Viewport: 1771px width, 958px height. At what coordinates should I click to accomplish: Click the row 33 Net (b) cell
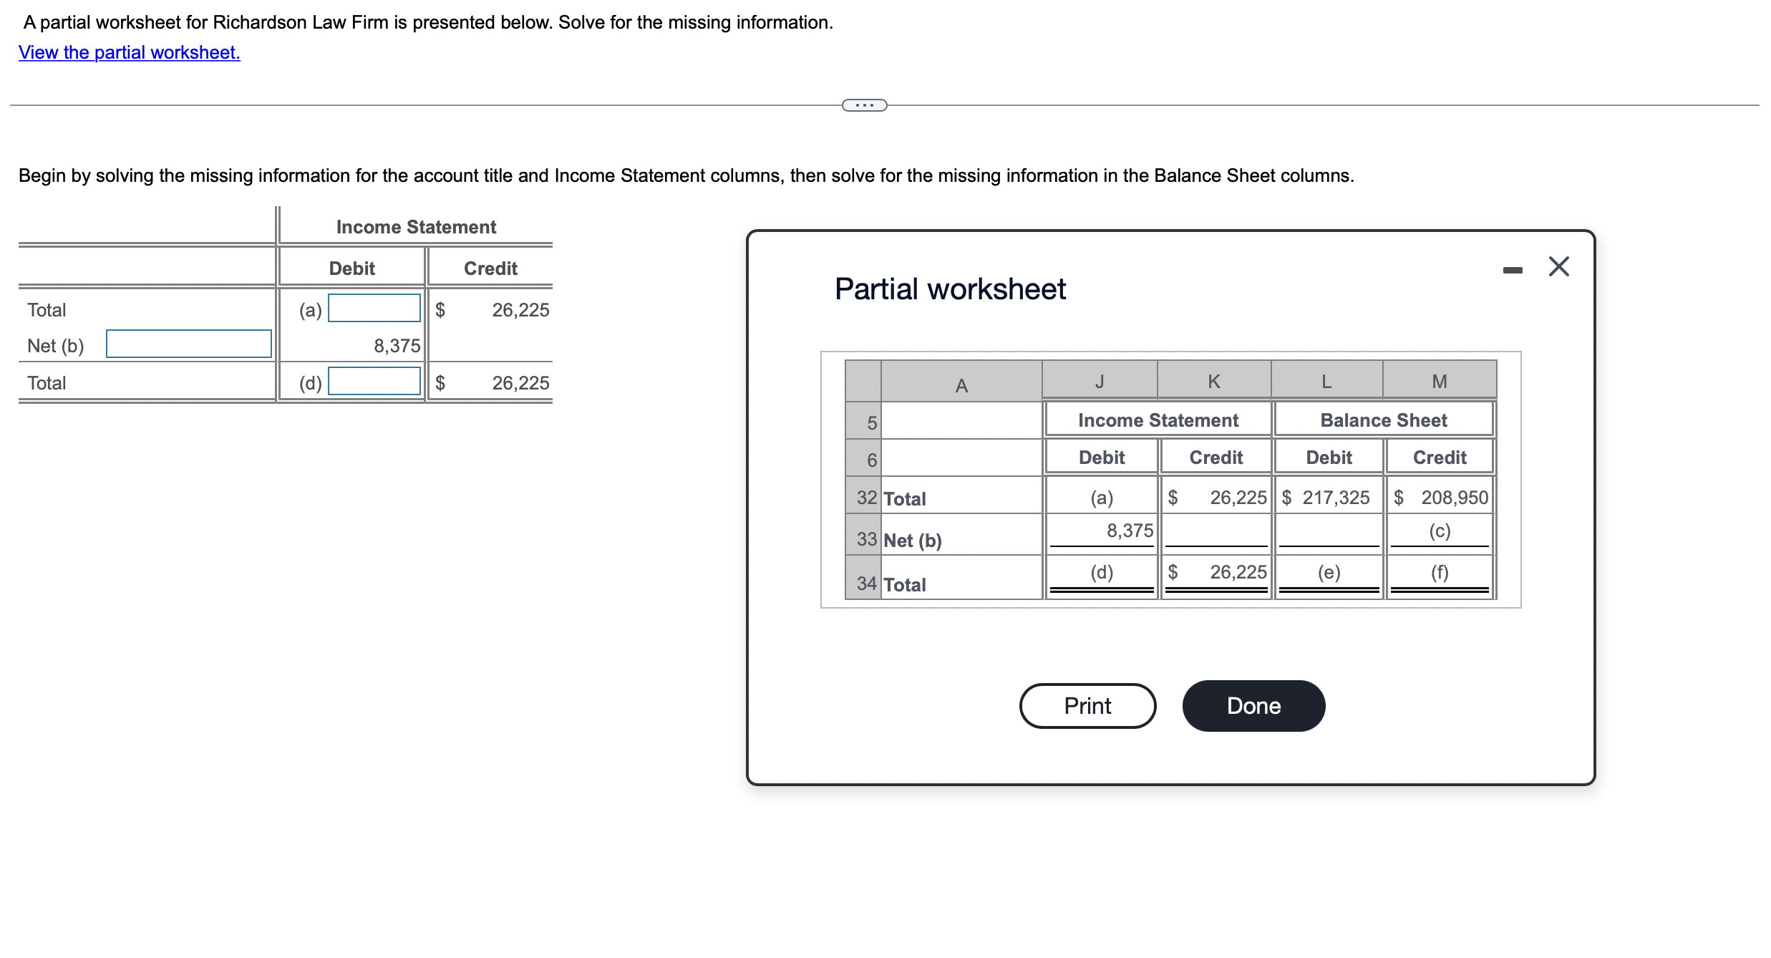coord(912,541)
